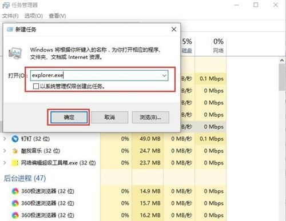The image size is (286, 221).
Task: Click the 新建任务 title bar icon
Action: coord(10,30)
